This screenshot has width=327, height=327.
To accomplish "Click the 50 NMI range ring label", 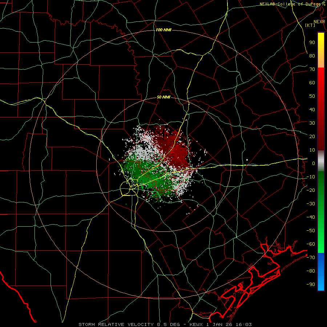I will click(x=163, y=97).
